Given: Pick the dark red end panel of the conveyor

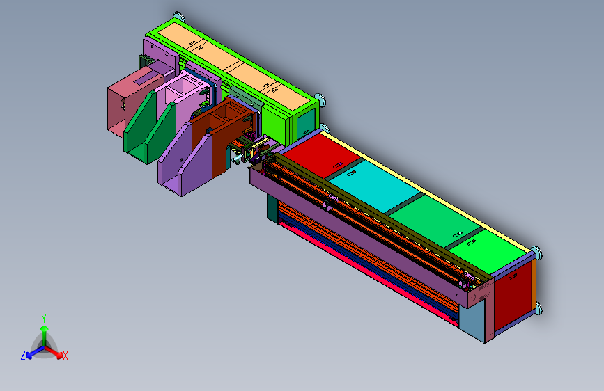Looking at the screenshot, I should (x=513, y=296).
